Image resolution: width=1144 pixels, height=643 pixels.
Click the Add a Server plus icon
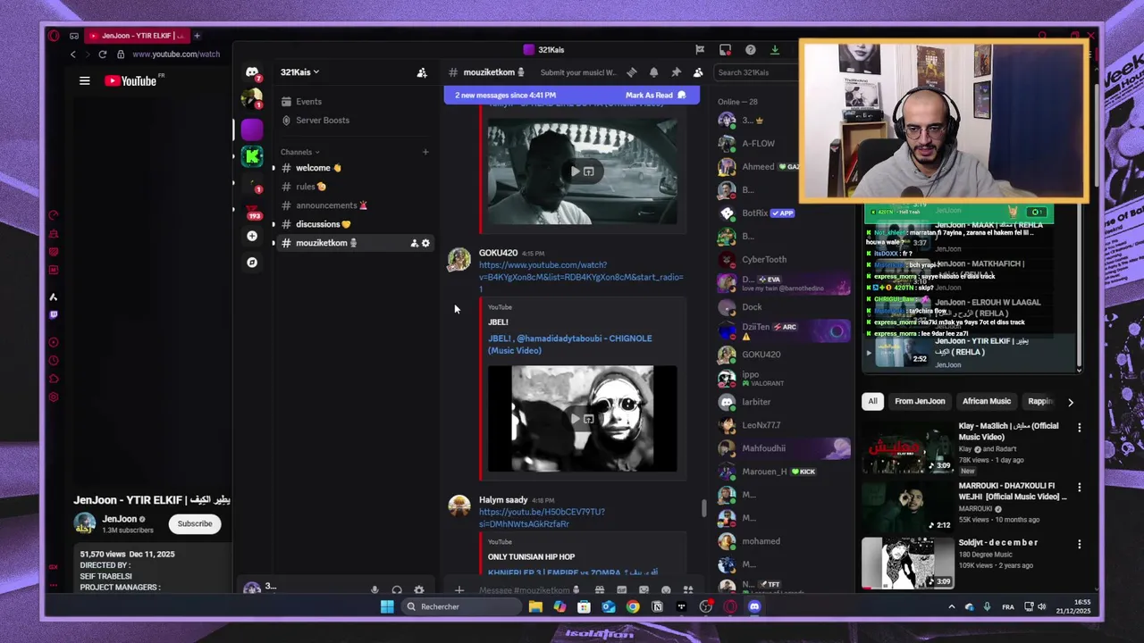(252, 236)
